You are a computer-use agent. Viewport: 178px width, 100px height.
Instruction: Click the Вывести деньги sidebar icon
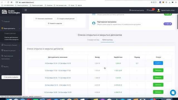point(2,50)
